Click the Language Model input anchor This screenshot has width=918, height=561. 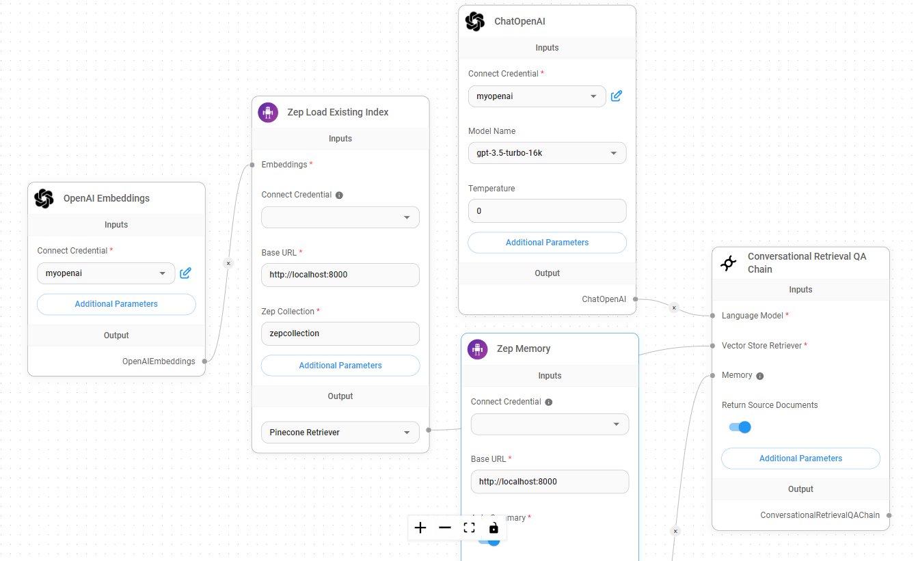coord(712,316)
